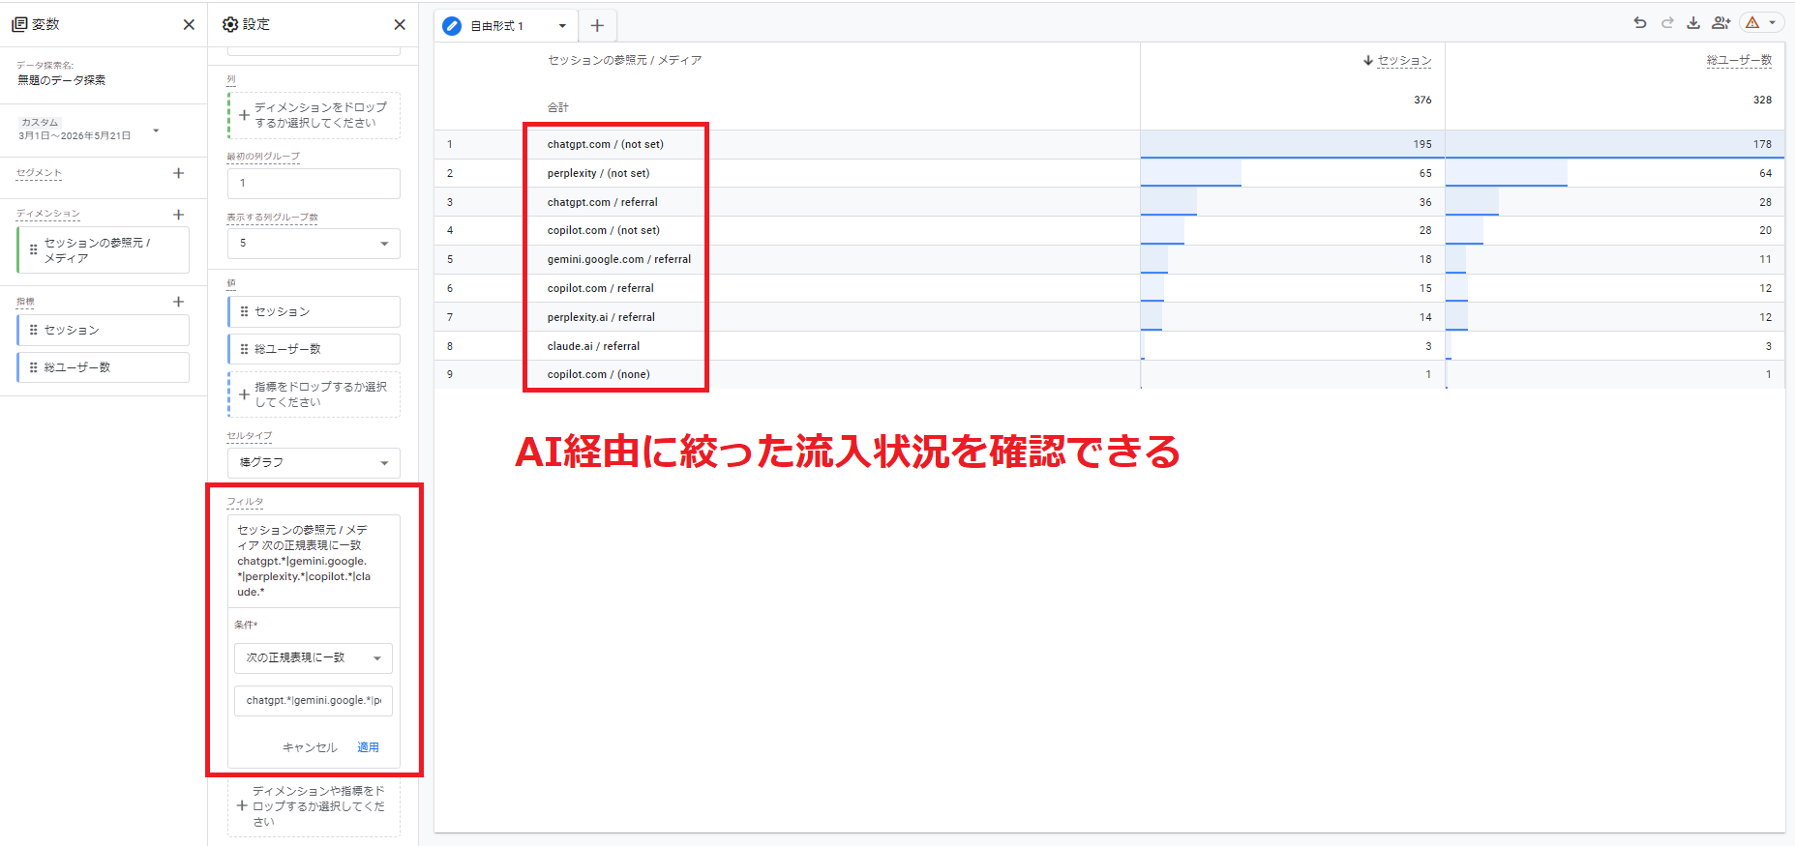Add a new metric with plus icon

tap(178, 302)
